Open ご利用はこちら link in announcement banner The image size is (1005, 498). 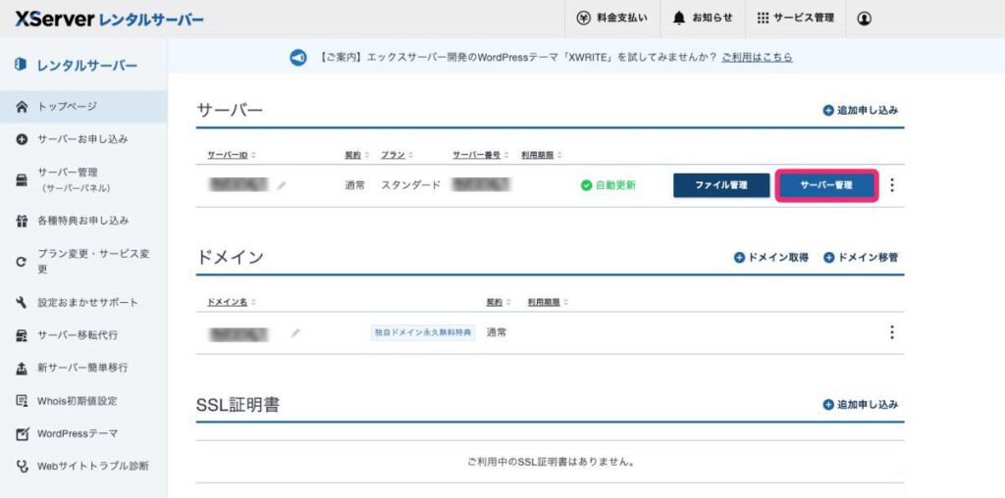click(757, 58)
